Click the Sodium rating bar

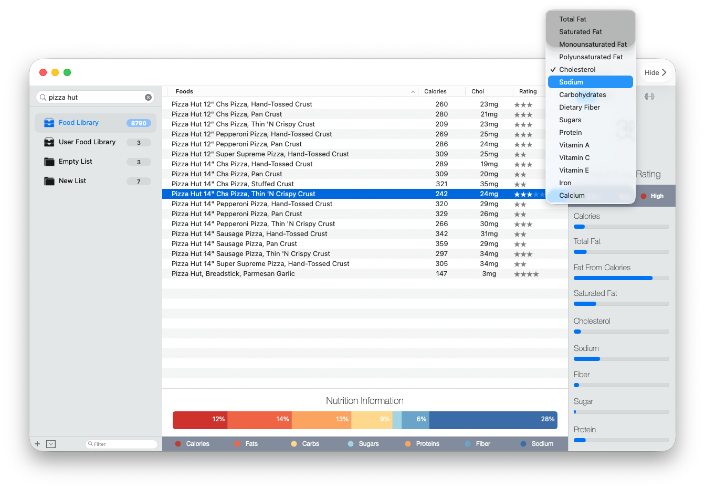622,359
